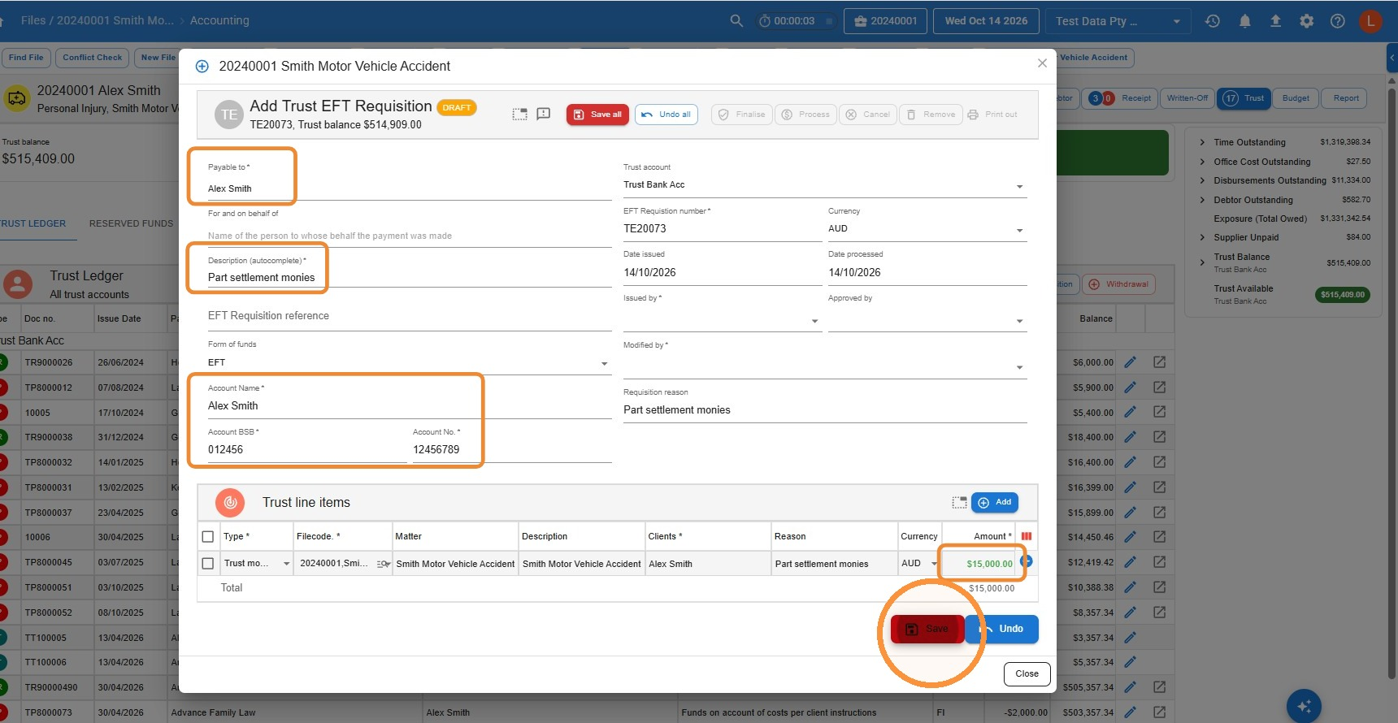Click the Undo all button
Viewport: 1398px width, 723px height.
666,115
